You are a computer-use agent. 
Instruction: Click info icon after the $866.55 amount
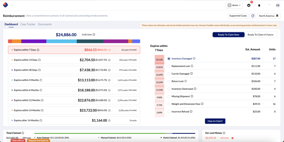coord(109,50)
